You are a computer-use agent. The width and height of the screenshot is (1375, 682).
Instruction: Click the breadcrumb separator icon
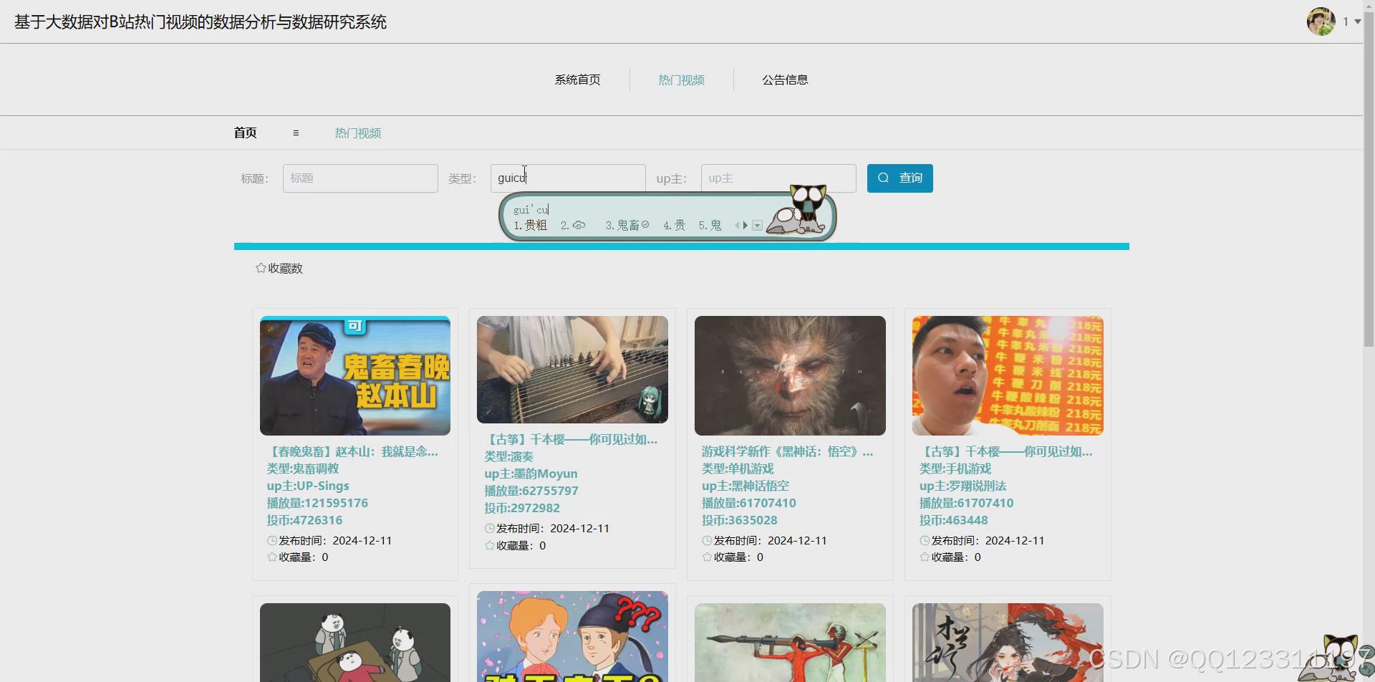coord(296,133)
